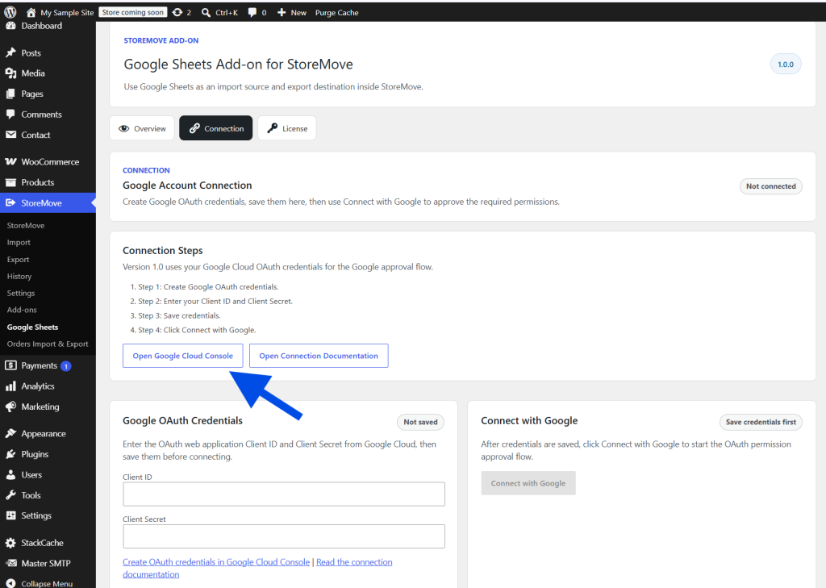
Task: Click Open Google Cloud Console button
Action: pyautogui.click(x=183, y=356)
